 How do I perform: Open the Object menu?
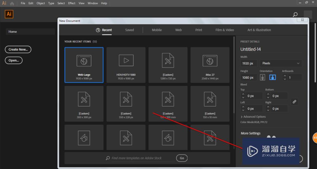[41, 3]
